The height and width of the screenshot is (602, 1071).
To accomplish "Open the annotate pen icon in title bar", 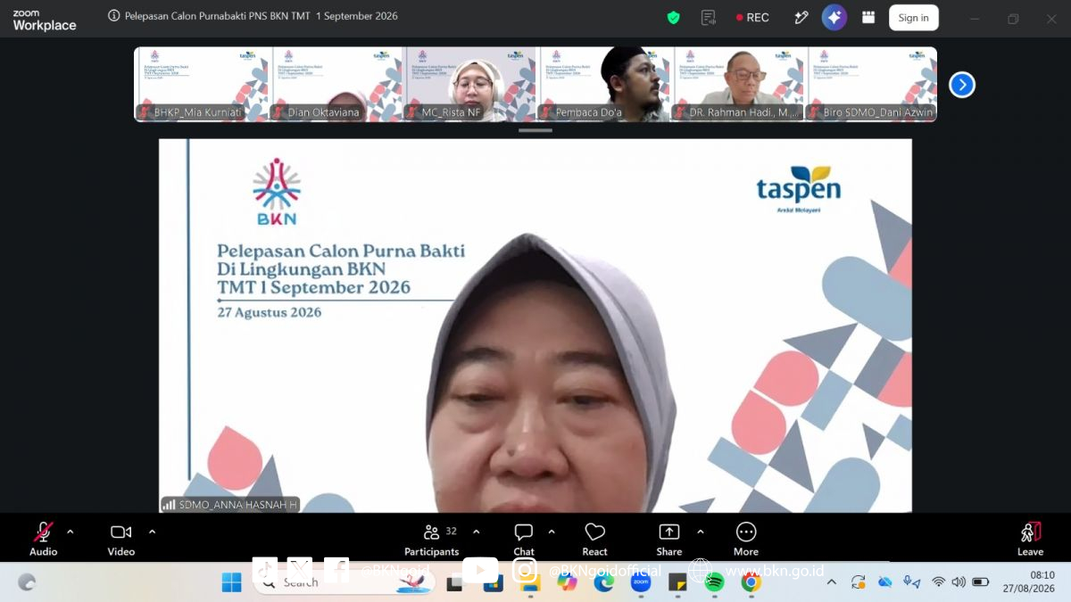I will [x=801, y=17].
